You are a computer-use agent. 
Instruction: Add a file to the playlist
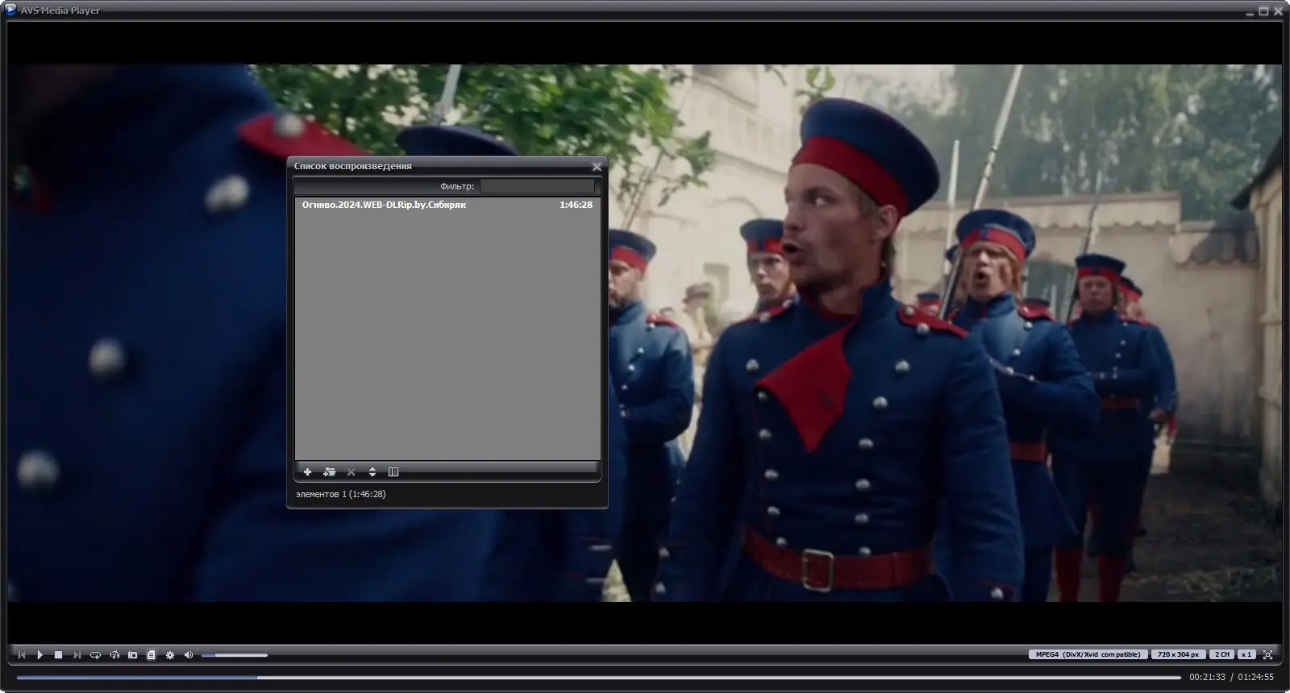point(307,471)
